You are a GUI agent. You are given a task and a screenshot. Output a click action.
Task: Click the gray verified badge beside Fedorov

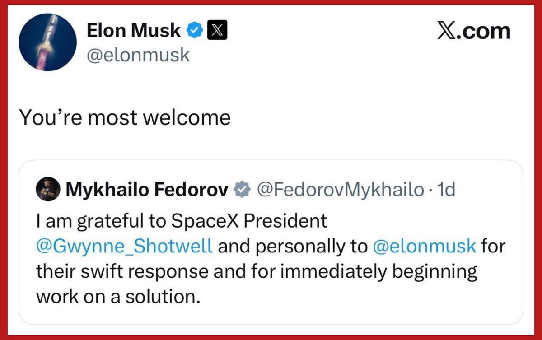pyautogui.click(x=242, y=190)
